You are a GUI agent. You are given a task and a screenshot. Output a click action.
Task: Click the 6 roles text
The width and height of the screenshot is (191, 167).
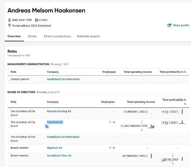click(x=43, y=20)
